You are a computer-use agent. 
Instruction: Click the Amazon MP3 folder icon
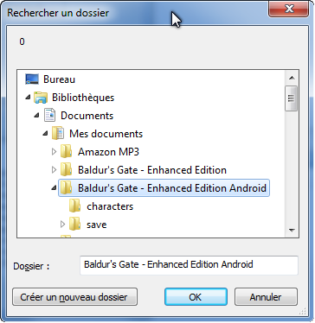click(67, 152)
